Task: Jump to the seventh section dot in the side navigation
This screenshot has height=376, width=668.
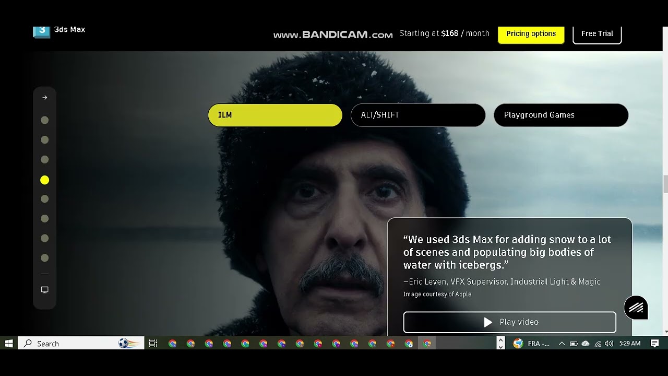Action: 45,238
